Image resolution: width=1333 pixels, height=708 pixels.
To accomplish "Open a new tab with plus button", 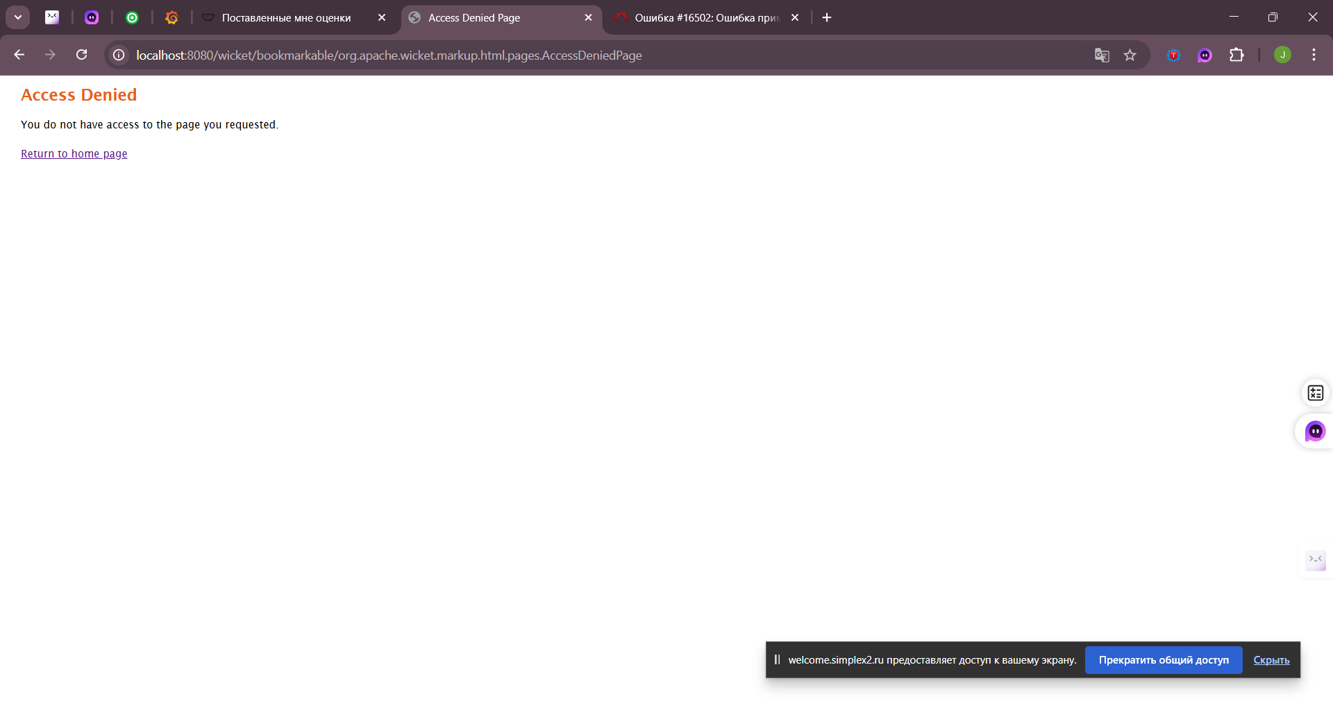I will coord(827,17).
